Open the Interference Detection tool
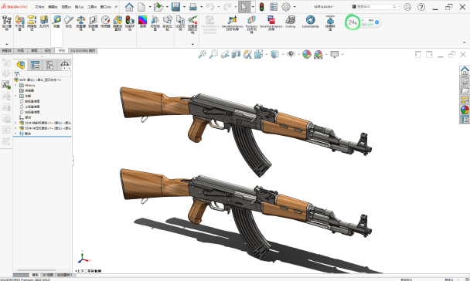 point(19,23)
